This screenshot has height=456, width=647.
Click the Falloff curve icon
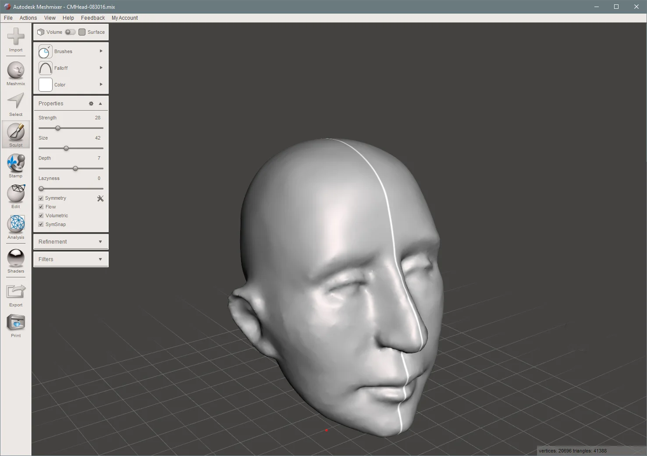pos(45,68)
